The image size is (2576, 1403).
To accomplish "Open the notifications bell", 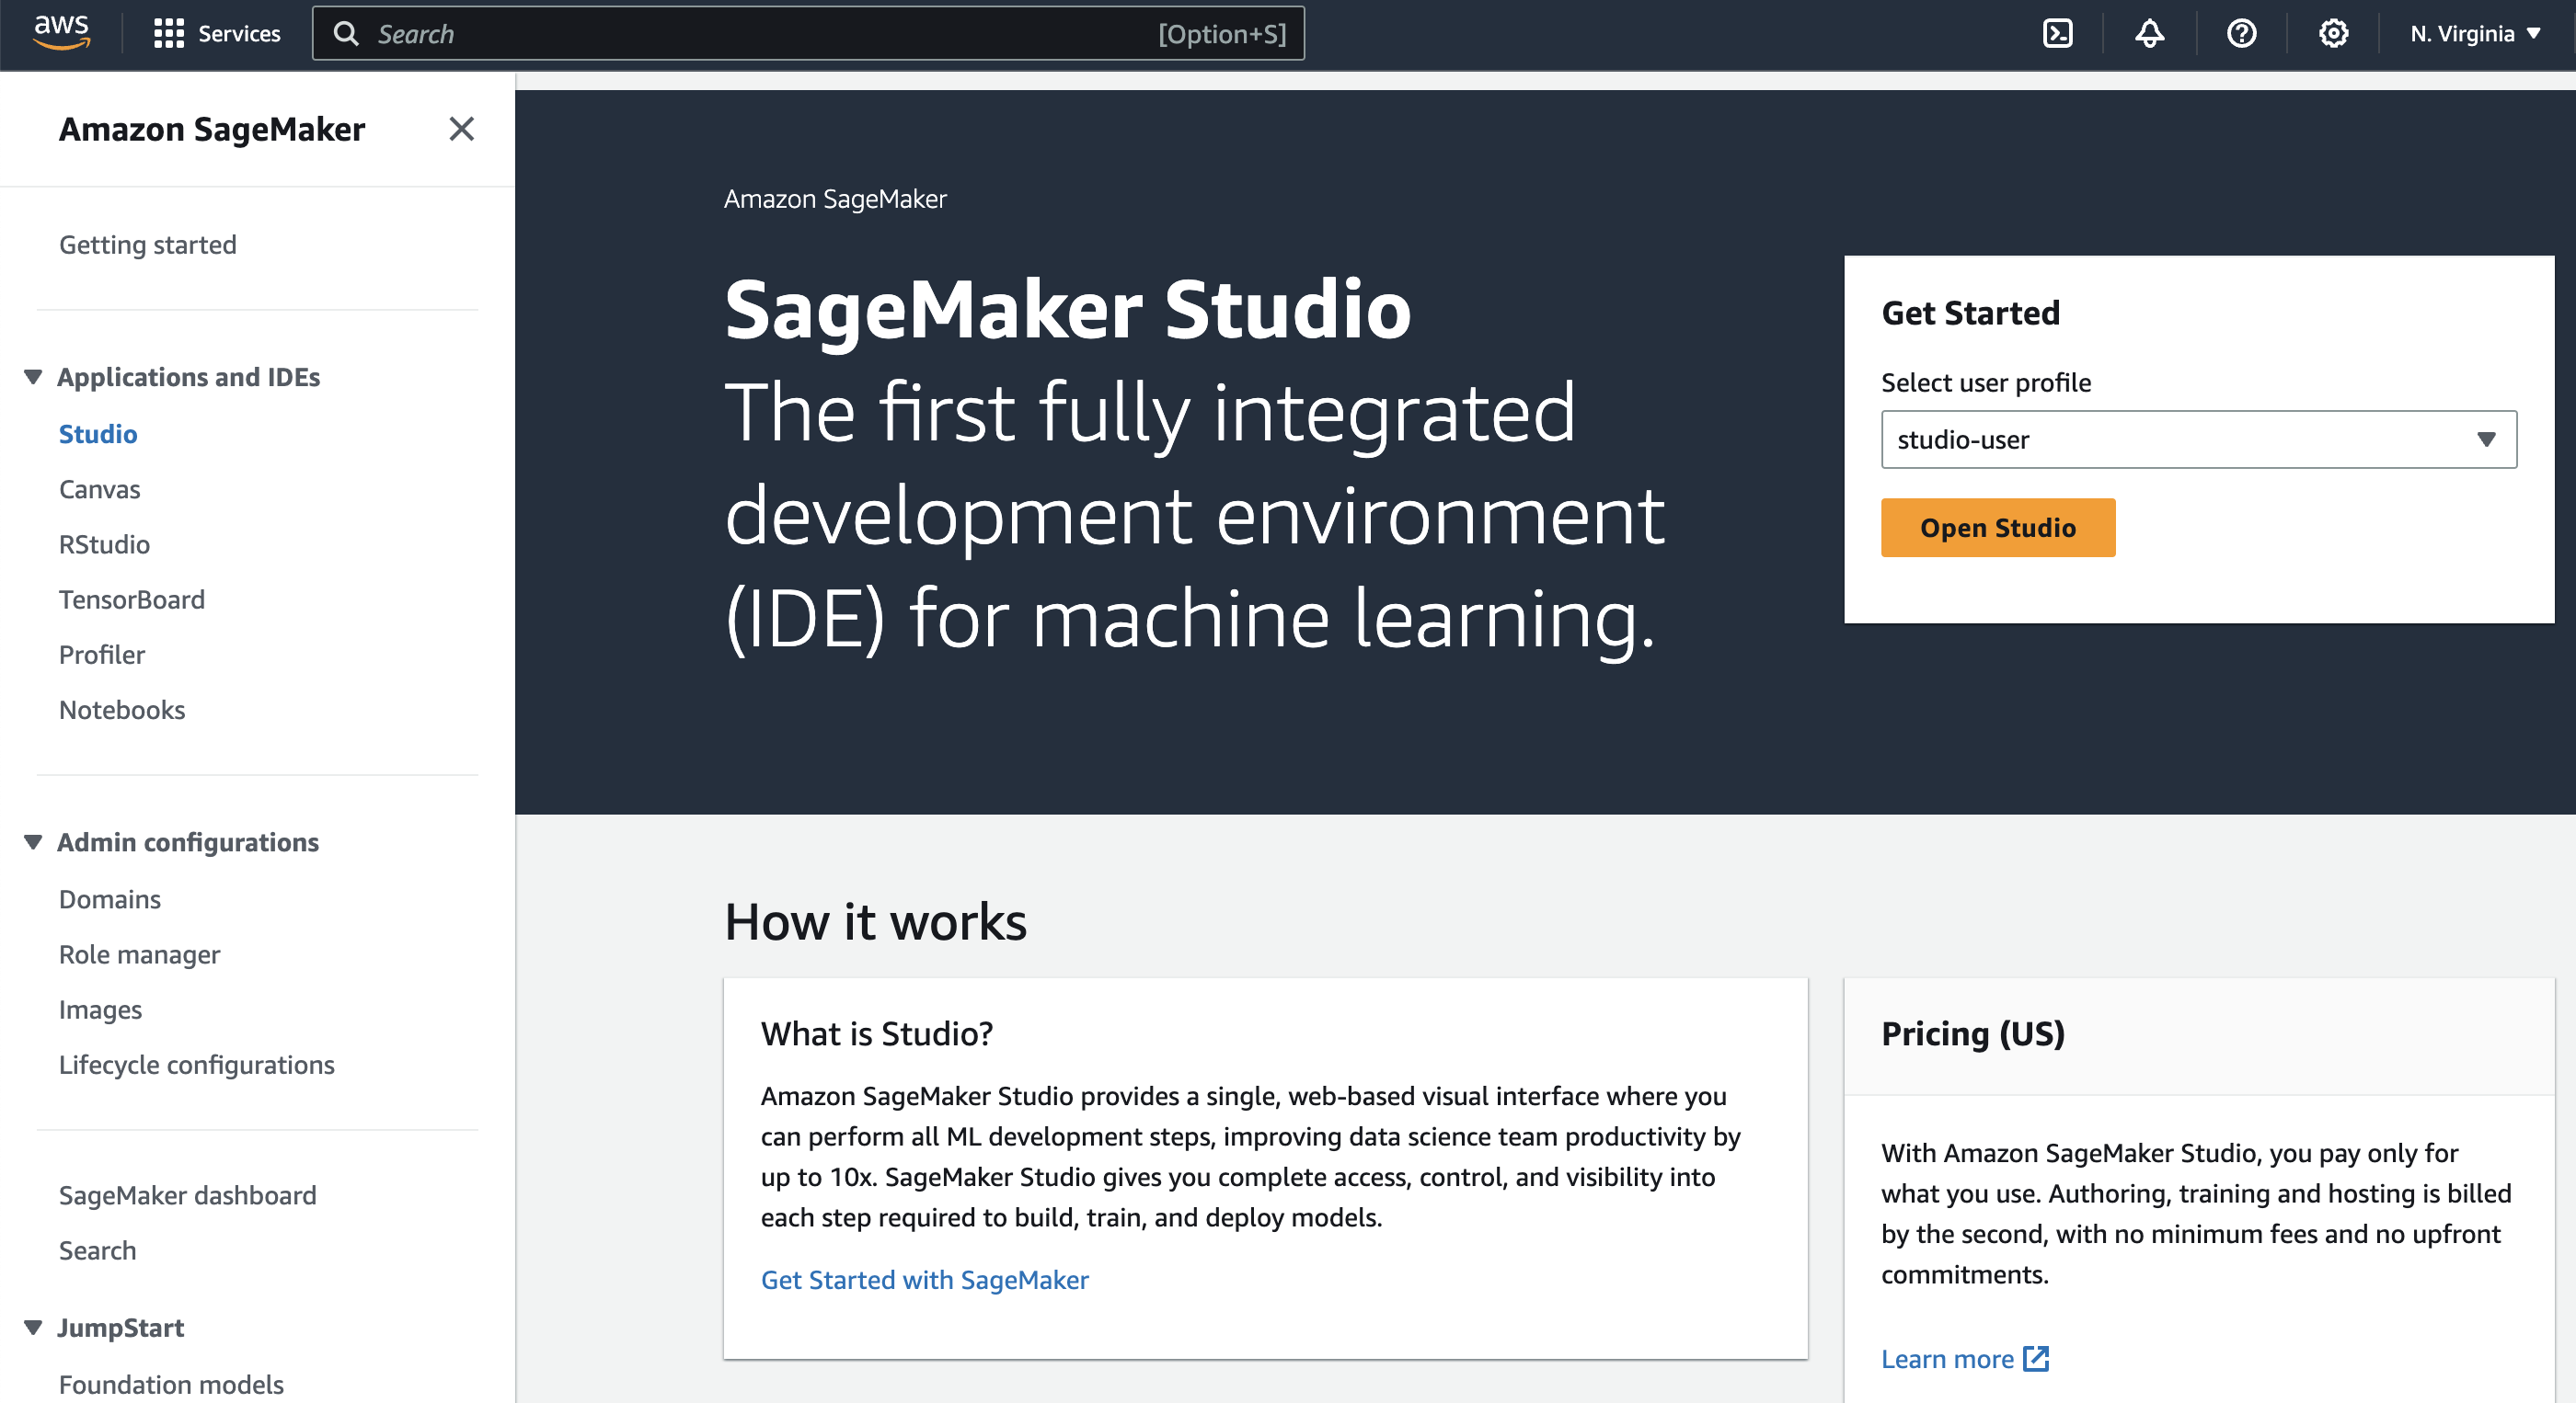I will pyautogui.click(x=2149, y=33).
